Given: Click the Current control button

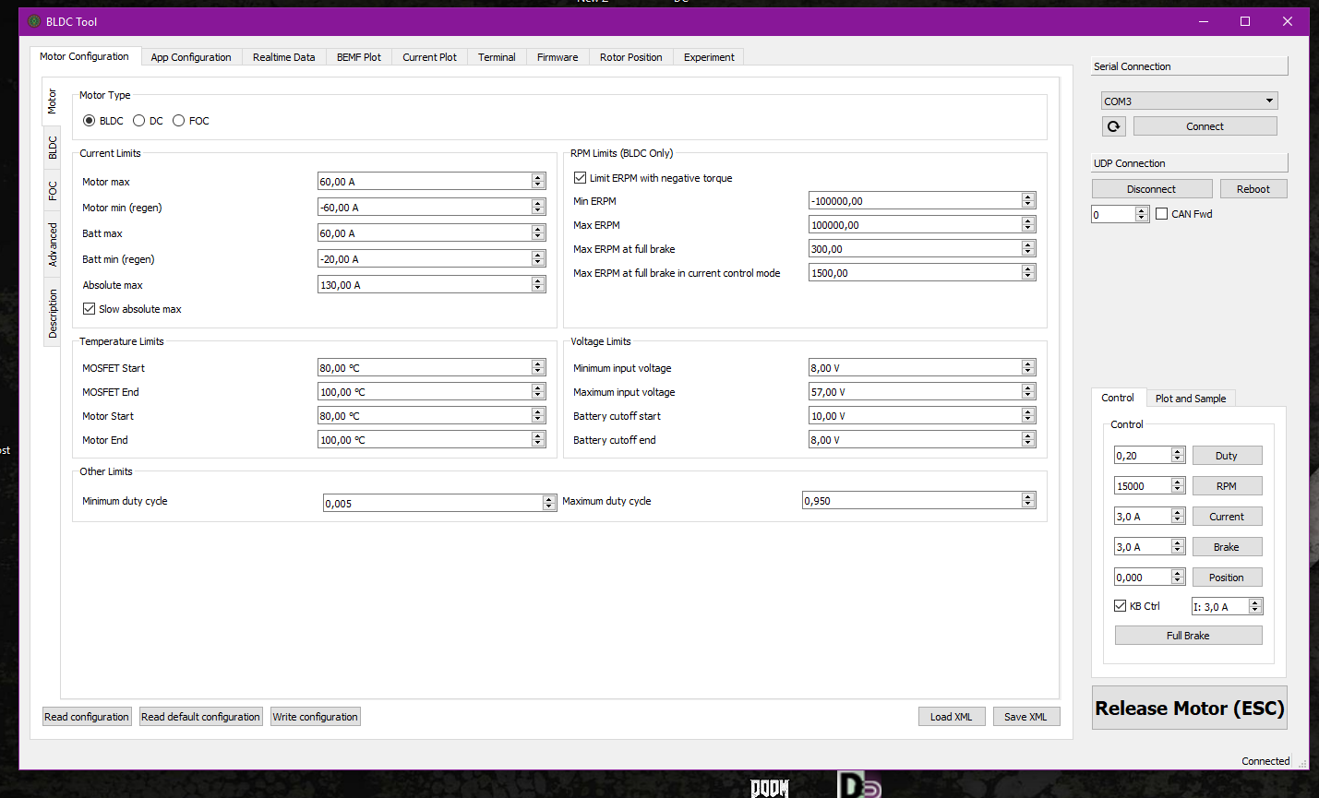Looking at the screenshot, I should [1227, 517].
